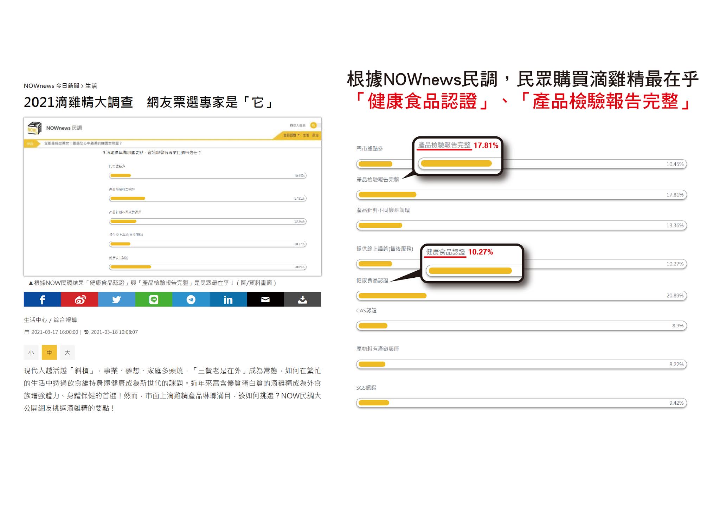720x509 pixels.
Task: Select medium font size (中)
Action: [x=49, y=353]
